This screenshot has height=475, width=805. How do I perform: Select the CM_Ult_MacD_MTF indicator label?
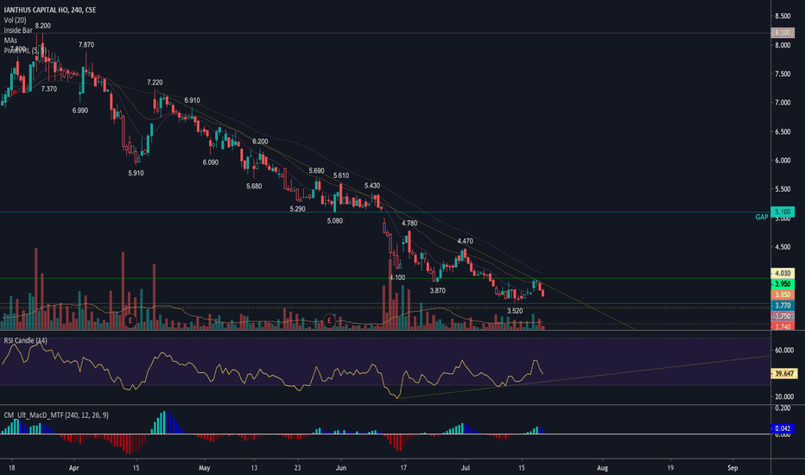click(x=56, y=415)
